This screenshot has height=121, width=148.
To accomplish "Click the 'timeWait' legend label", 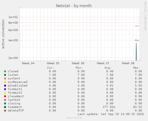I will pyautogui.click(x=15, y=107).
